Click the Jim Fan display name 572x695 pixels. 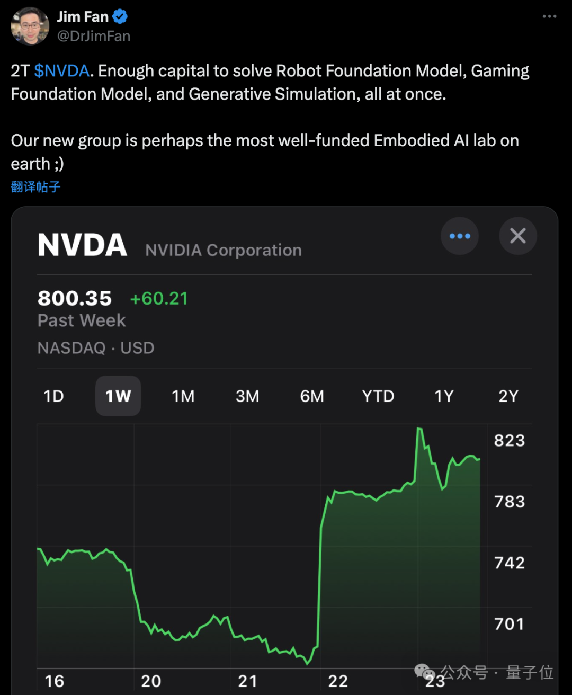(x=83, y=17)
